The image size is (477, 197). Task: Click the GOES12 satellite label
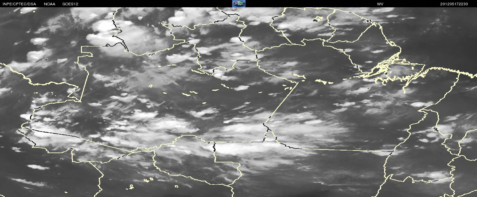pyautogui.click(x=70, y=4)
